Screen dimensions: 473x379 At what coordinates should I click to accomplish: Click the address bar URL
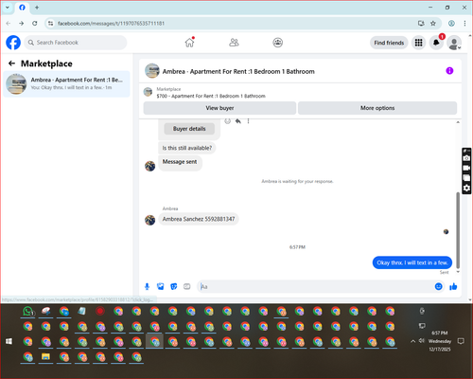point(111,24)
